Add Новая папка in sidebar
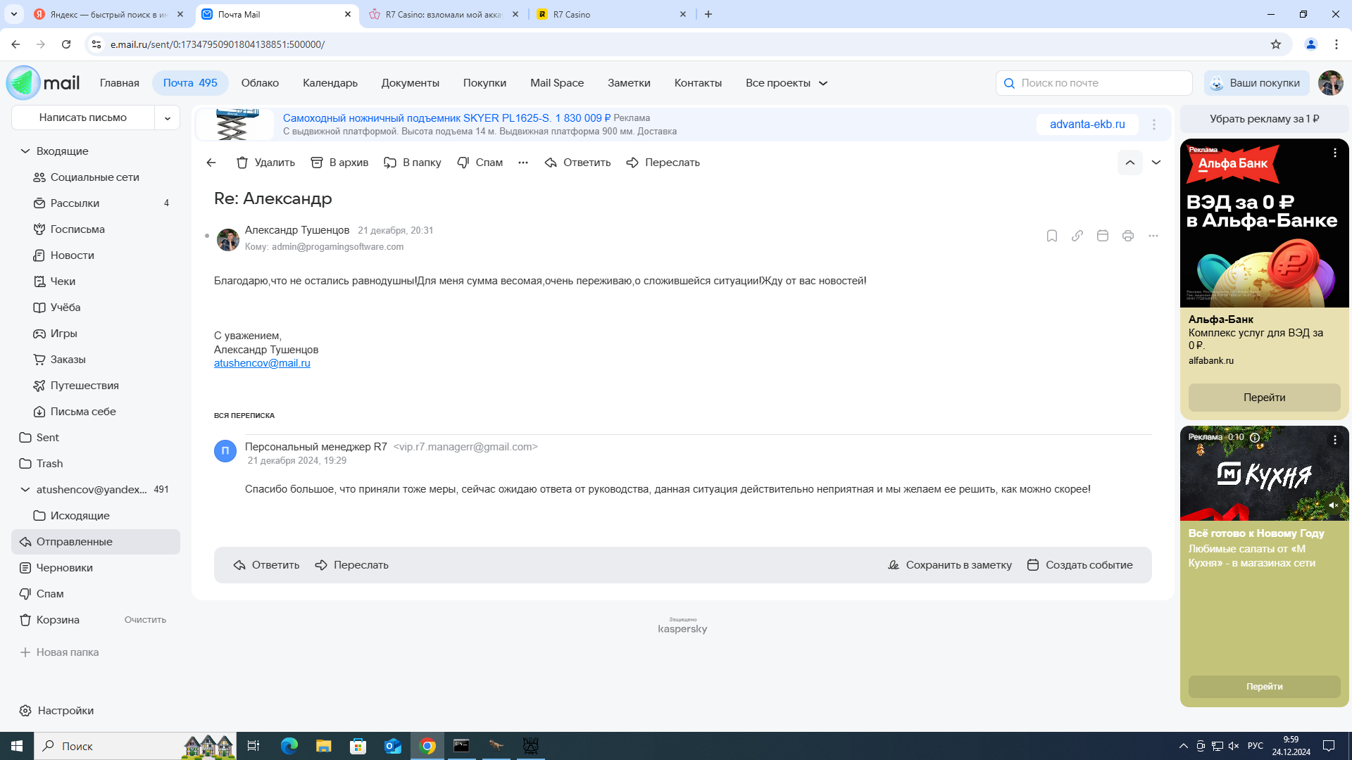The width and height of the screenshot is (1352, 760). (x=59, y=652)
